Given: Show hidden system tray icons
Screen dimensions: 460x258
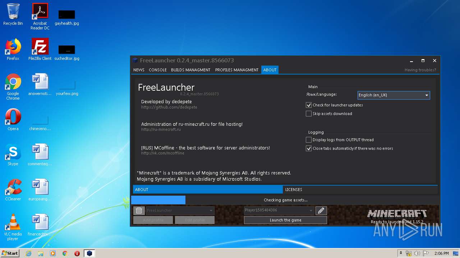Looking at the screenshot, I should pos(401,253).
